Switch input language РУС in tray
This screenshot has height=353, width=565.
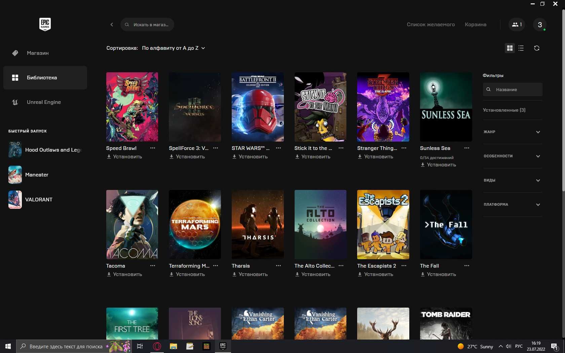(519, 346)
